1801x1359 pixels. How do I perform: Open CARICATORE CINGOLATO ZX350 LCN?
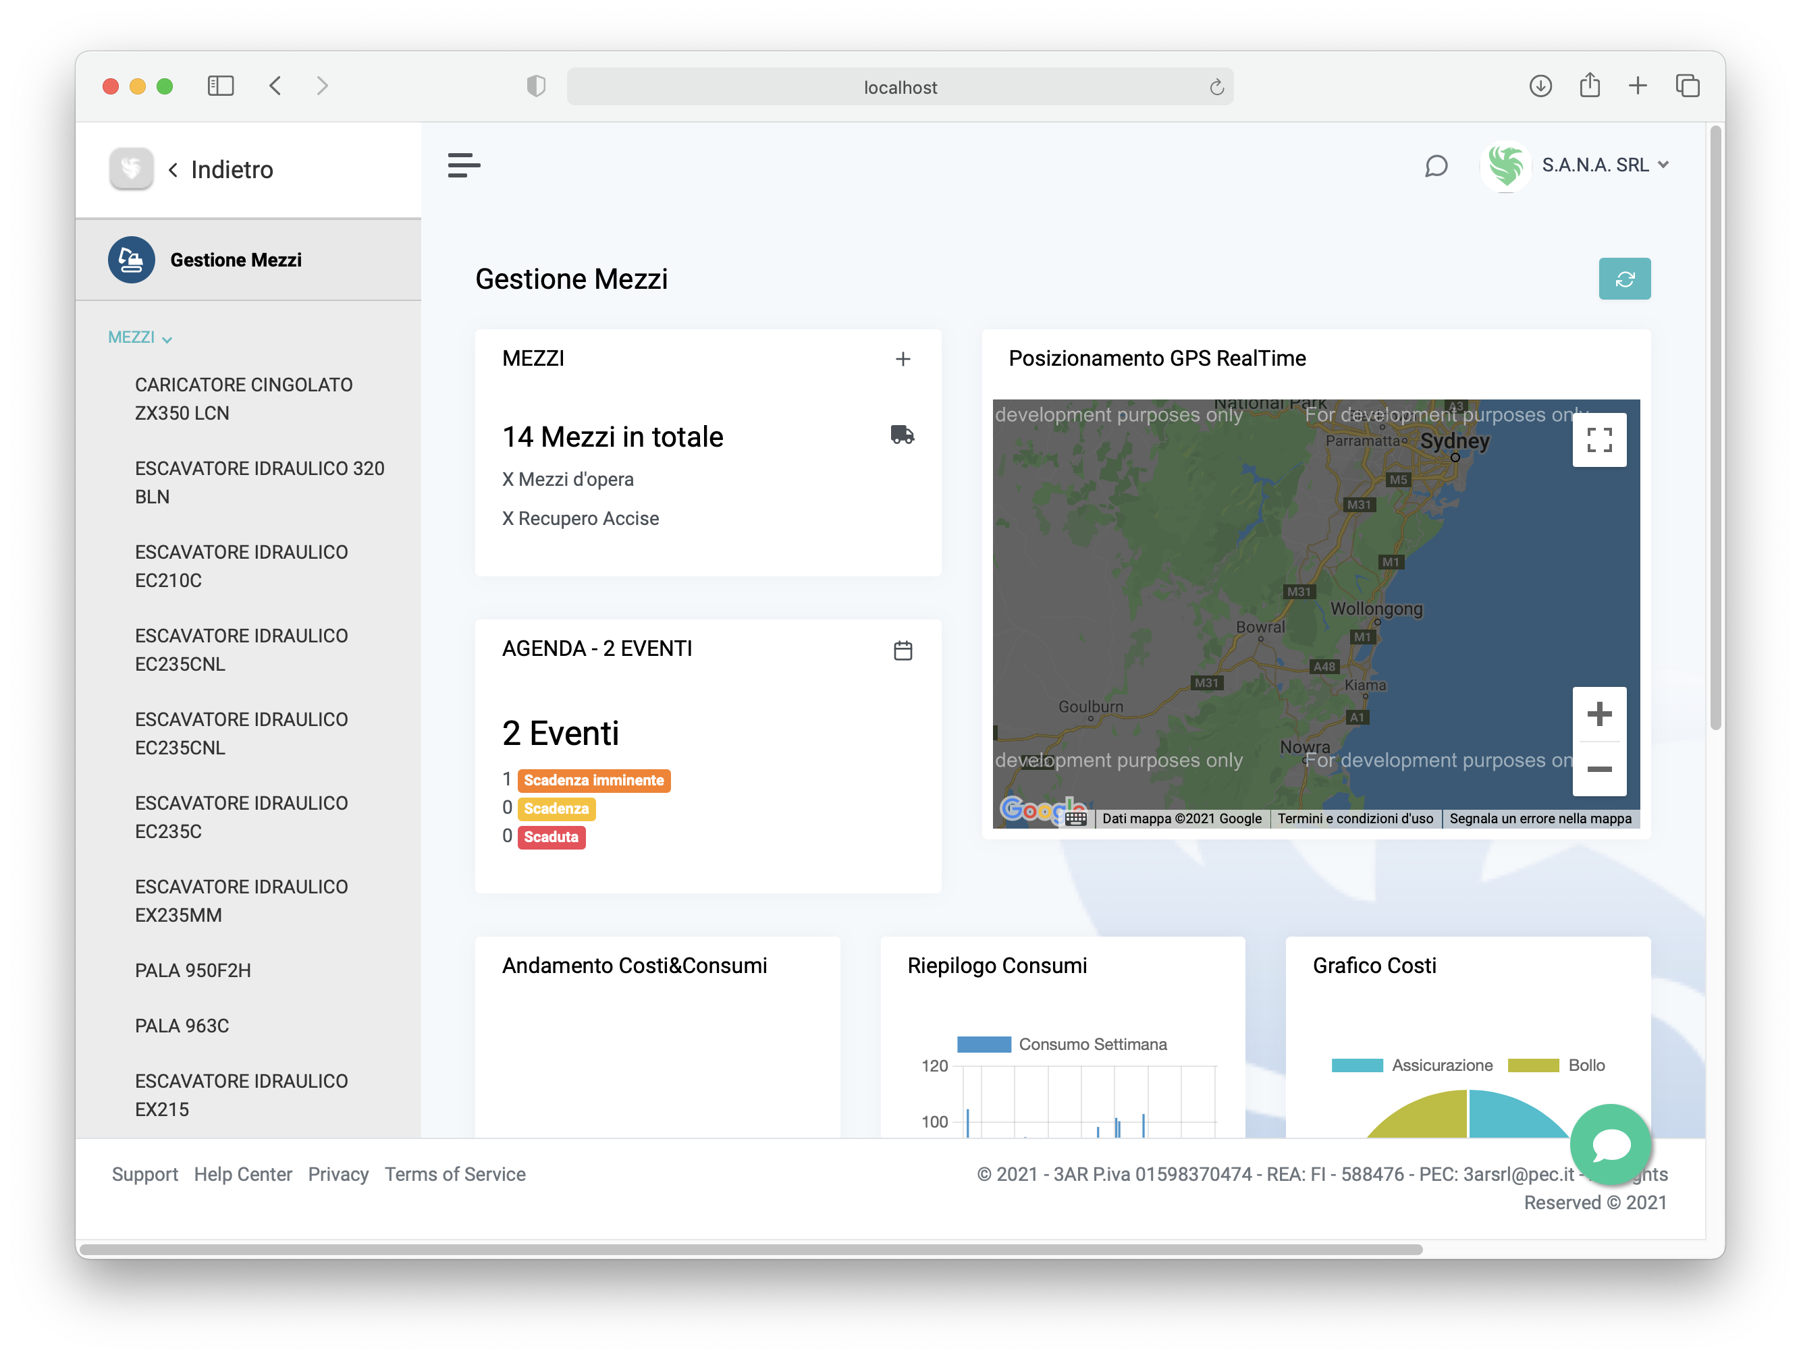(244, 399)
